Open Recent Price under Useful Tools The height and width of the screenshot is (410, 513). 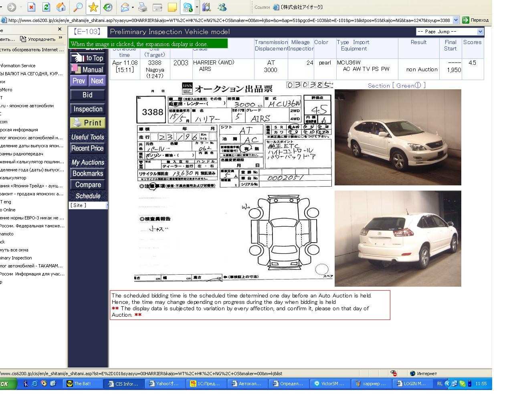(x=87, y=148)
